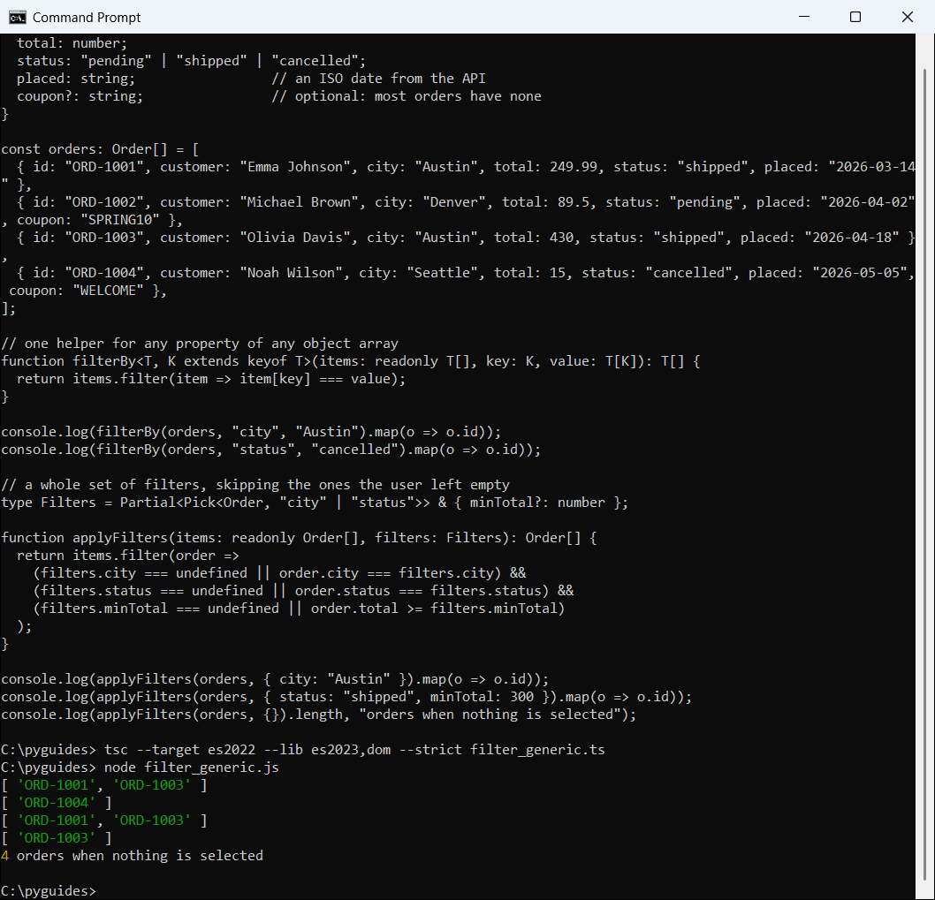Click the output line containing only 'ORD-1003'
The width and height of the screenshot is (935, 900).
57,838
